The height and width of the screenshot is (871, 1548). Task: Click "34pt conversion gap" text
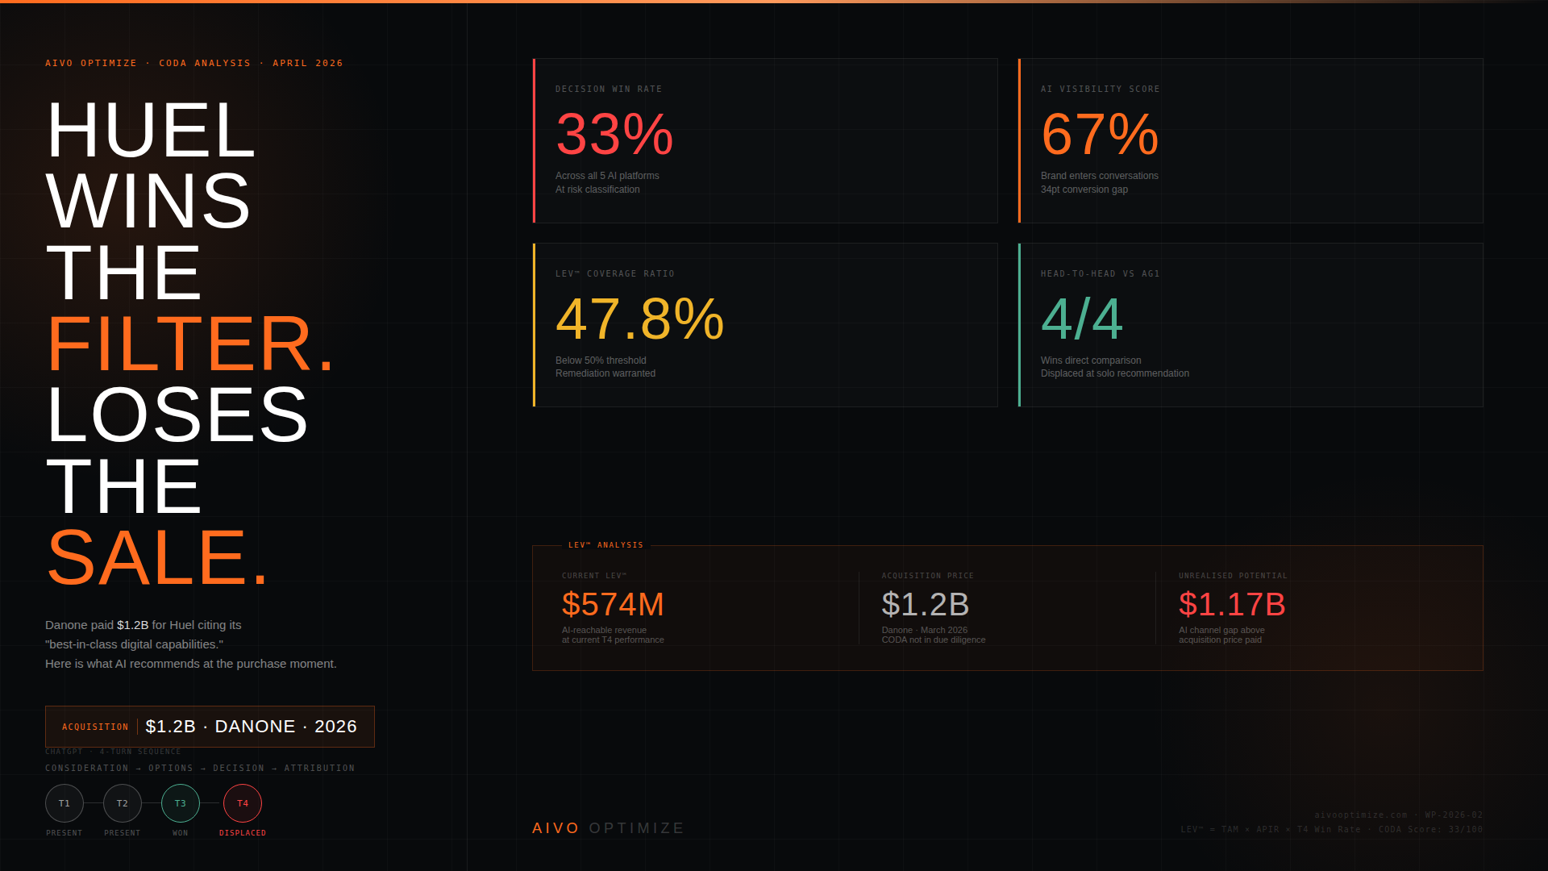coord(1084,190)
